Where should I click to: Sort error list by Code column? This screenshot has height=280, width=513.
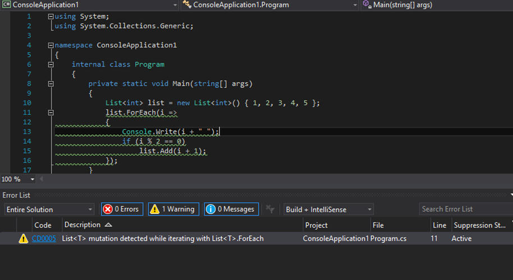43,225
